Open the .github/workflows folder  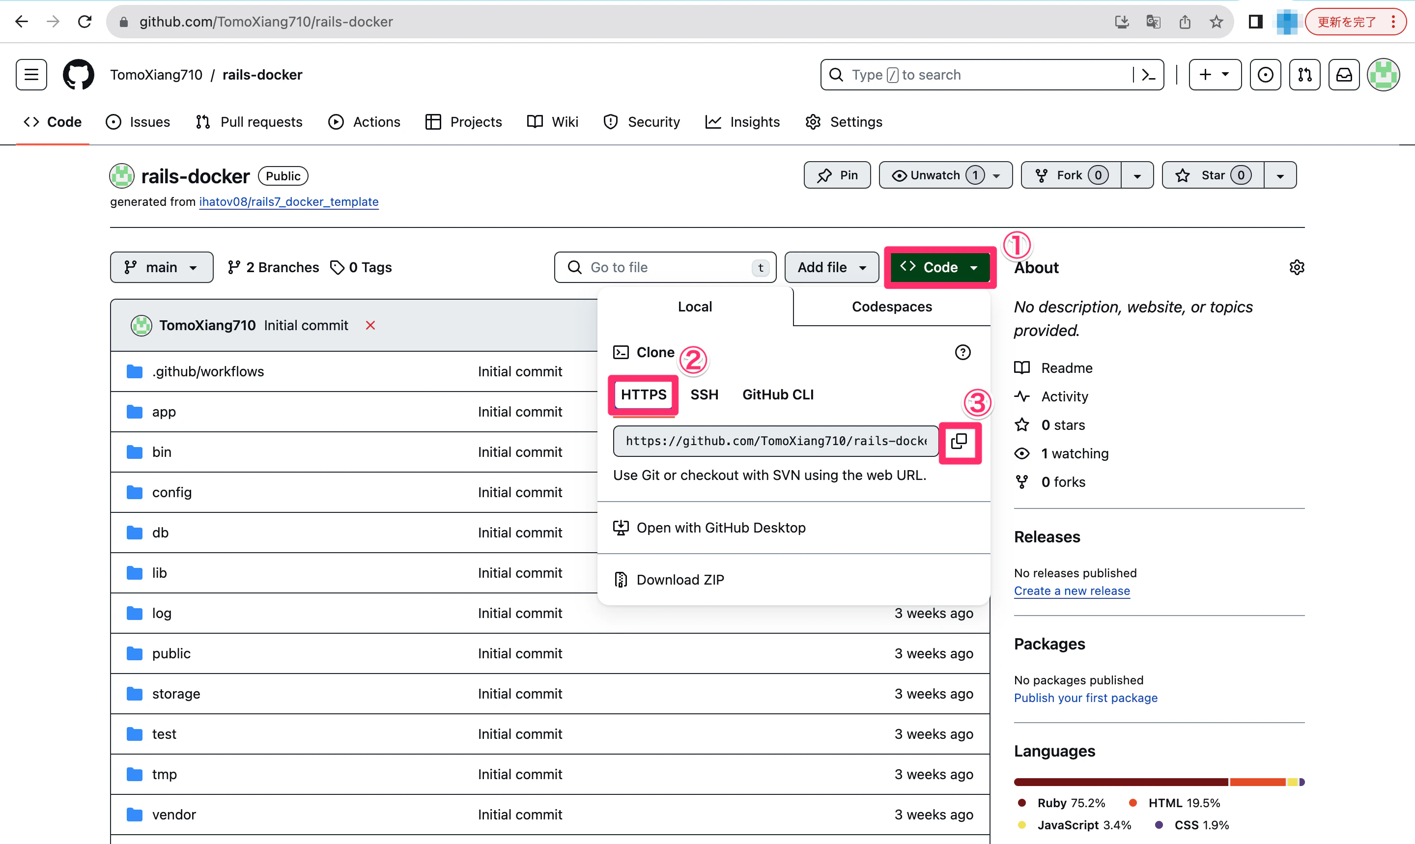click(x=208, y=371)
